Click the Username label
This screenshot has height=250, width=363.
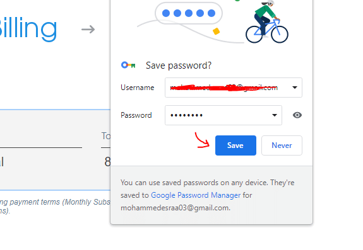click(x=137, y=88)
